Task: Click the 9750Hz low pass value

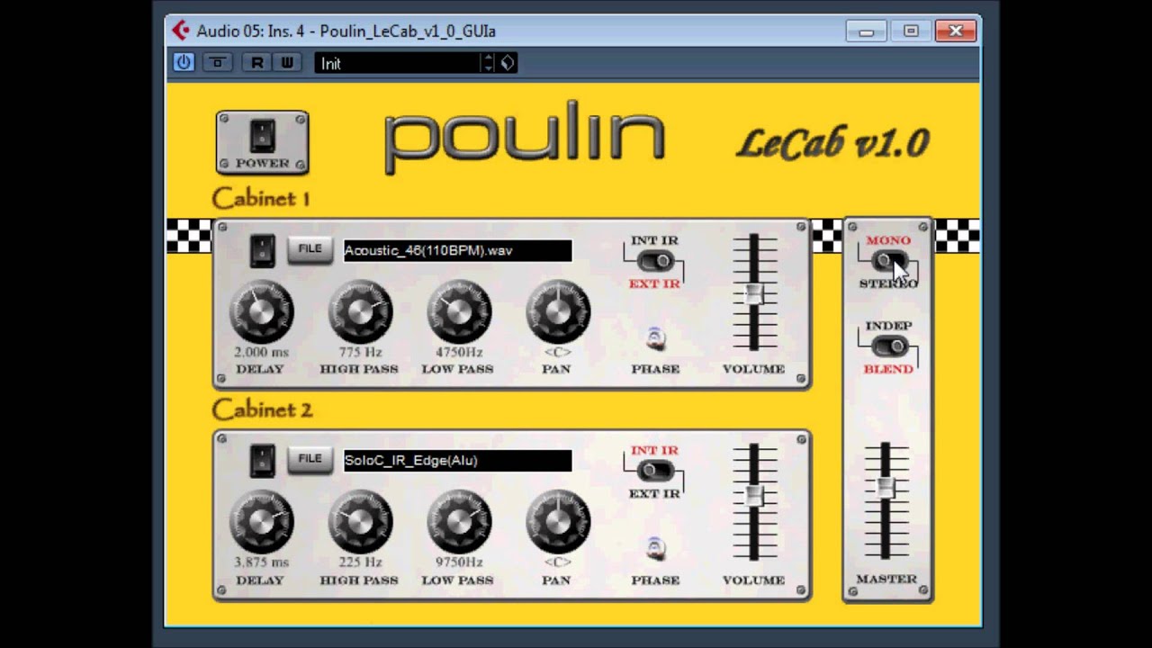Action: [x=459, y=562]
